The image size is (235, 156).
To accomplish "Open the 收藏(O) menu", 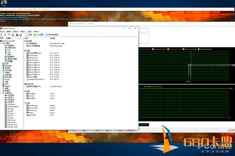I will tap(23, 32).
